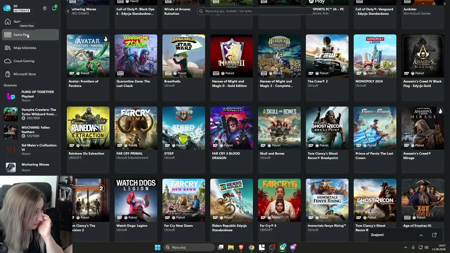Open the Riders Republic cover
The height and width of the screenshot is (253, 450).
point(231,200)
